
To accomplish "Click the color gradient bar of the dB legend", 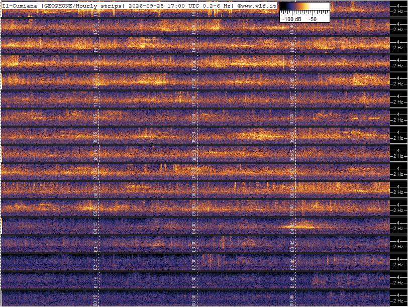I will [x=304, y=7].
